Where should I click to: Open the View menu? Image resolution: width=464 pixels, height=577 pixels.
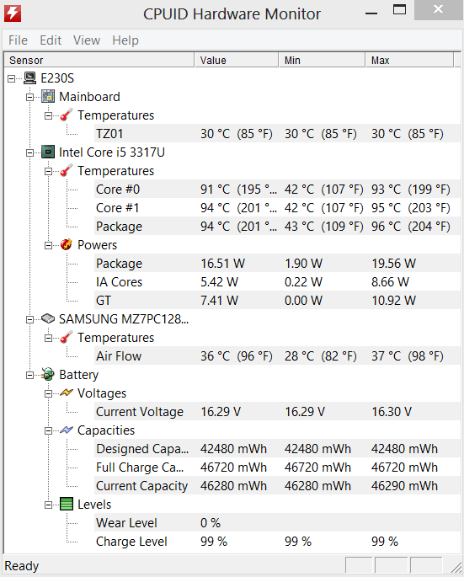coord(87,40)
